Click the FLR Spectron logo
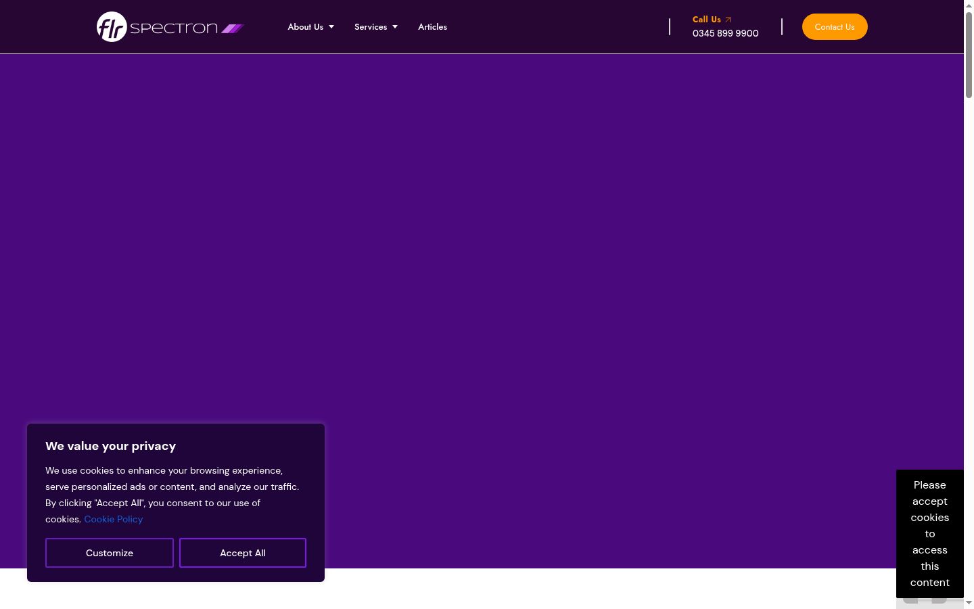 coord(170,27)
